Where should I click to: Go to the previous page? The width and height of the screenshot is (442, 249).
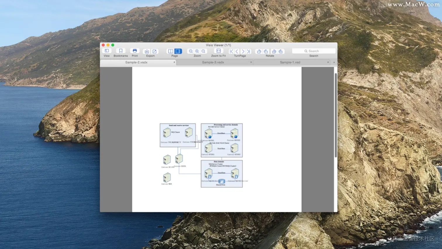(237, 51)
